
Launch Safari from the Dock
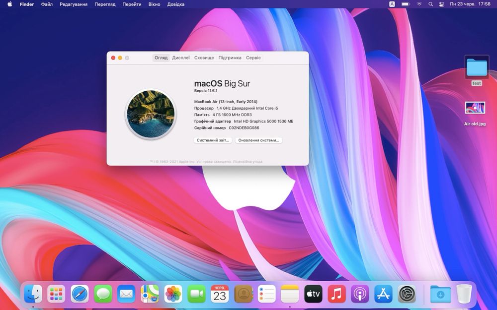[80, 294]
